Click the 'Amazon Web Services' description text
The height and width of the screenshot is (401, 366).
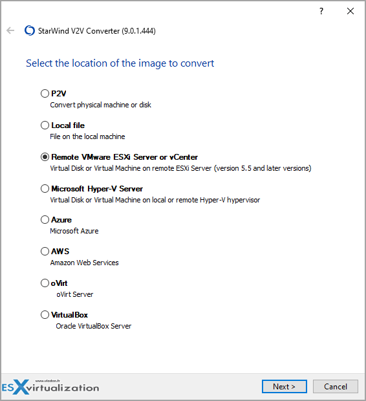(85, 263)
